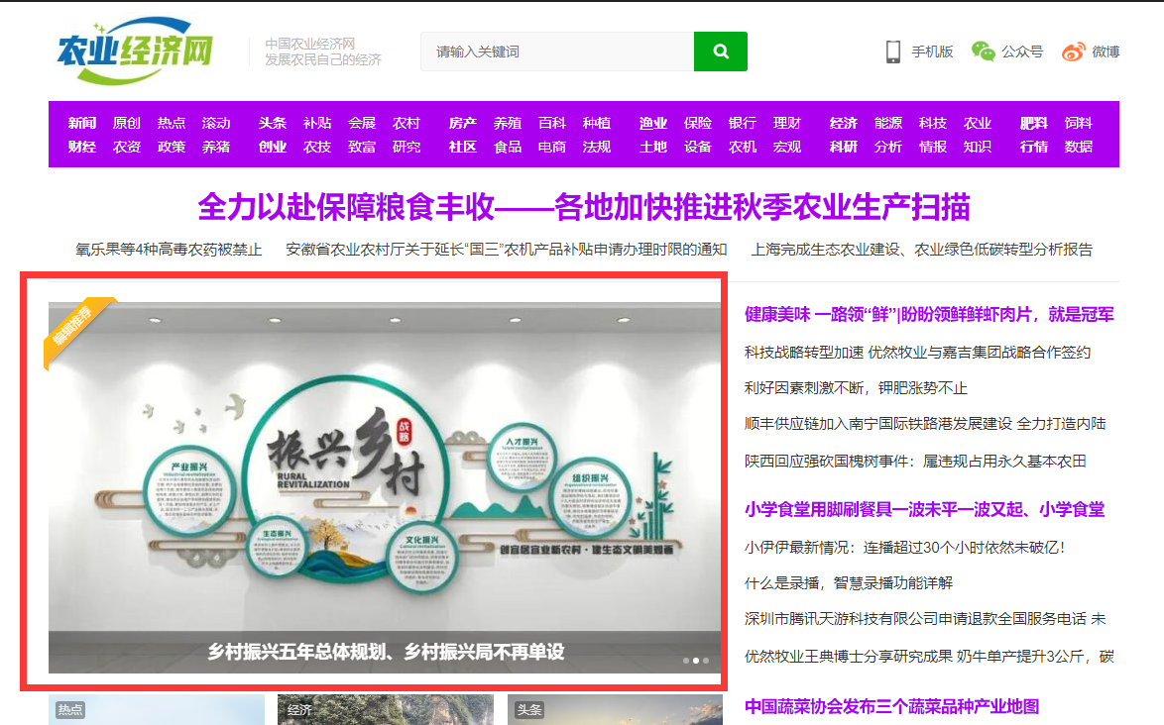This screenshot has height=725, width=1164.
Task: Open 创业 navigation item
Action: [x=273, y=147]
